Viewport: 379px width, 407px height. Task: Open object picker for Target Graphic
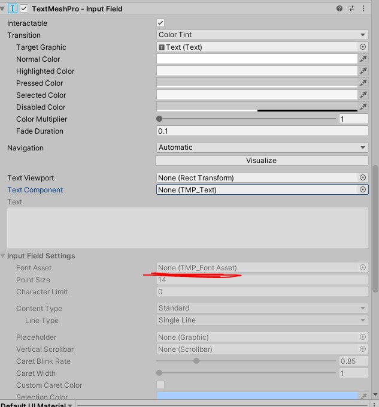pyautogui.click(x=363, y=47)
